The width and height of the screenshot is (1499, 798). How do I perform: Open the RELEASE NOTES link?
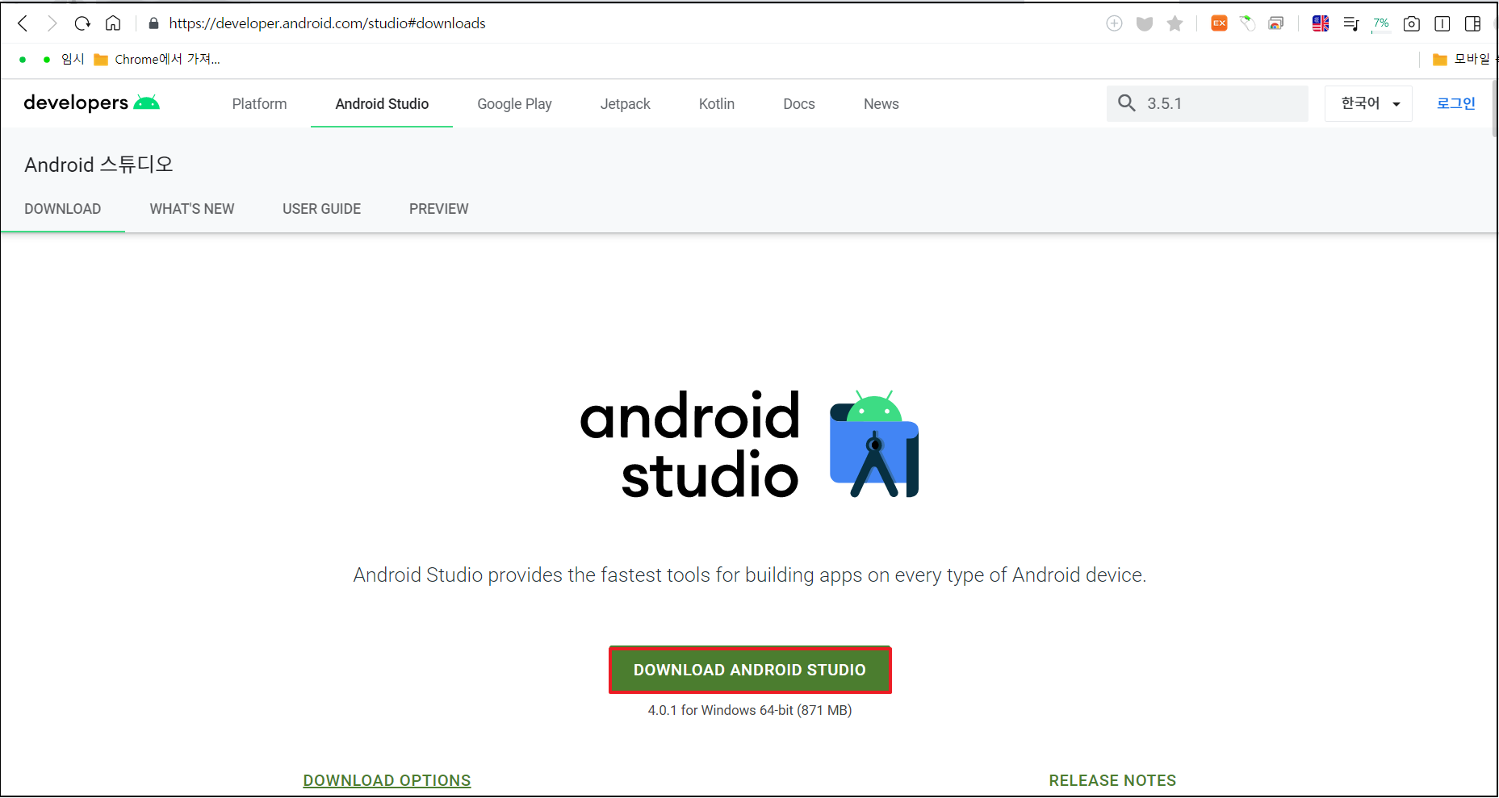coord(1112,780)
